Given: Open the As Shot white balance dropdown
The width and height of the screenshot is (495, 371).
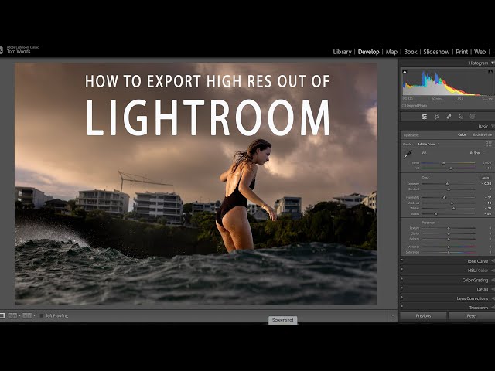Looking at the screenshot, I should point(476,153).
